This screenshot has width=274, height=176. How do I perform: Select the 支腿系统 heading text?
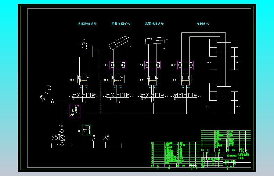(203, 24)
